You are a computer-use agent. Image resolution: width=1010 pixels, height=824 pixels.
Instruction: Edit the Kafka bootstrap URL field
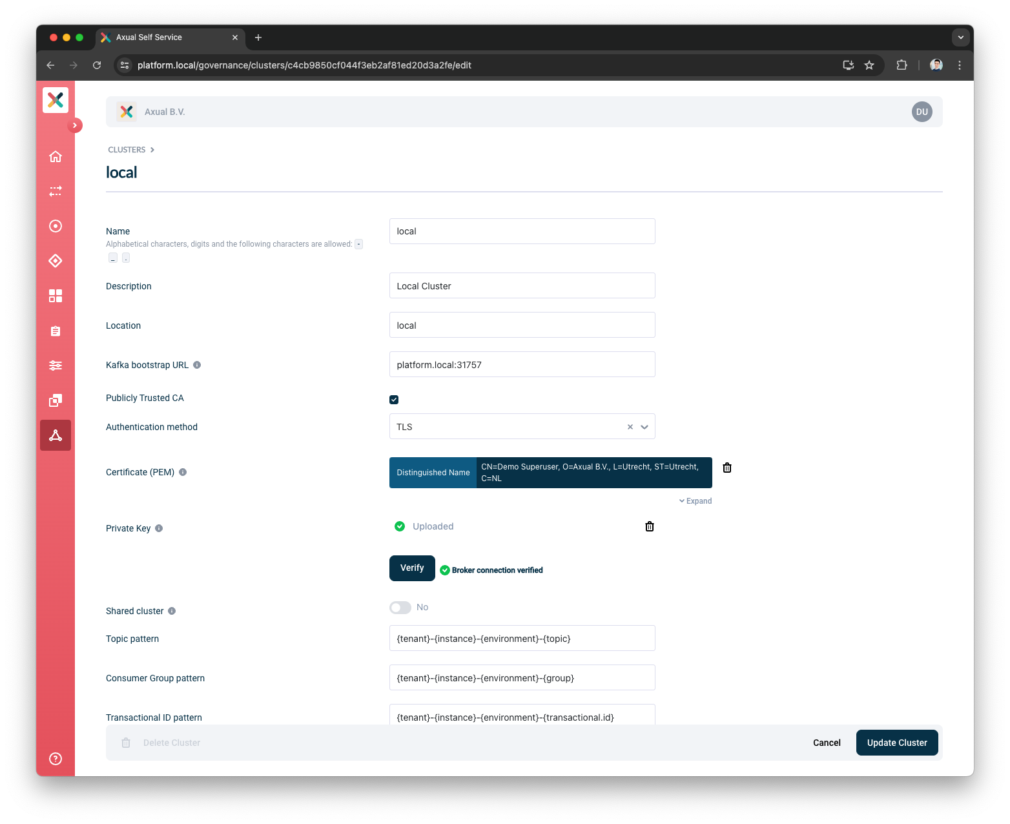coord(522,364)
